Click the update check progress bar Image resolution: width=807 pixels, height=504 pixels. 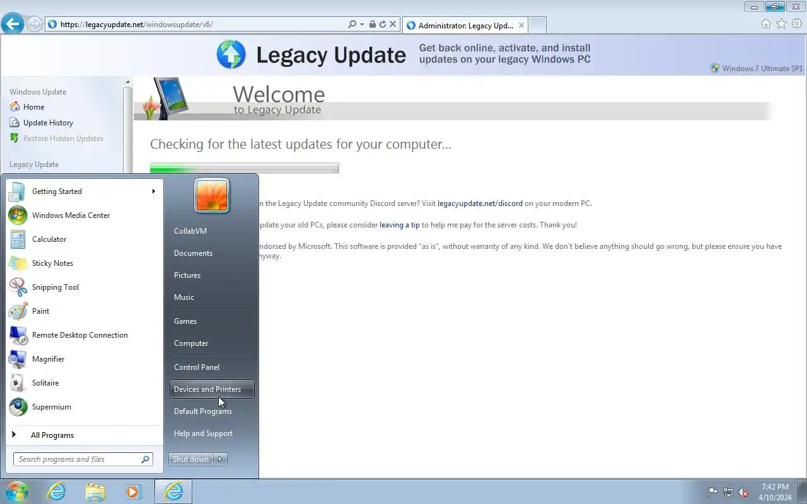coord(245,168)
